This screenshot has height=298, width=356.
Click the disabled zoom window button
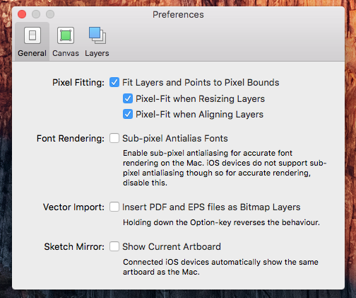(x=50, y=14)
